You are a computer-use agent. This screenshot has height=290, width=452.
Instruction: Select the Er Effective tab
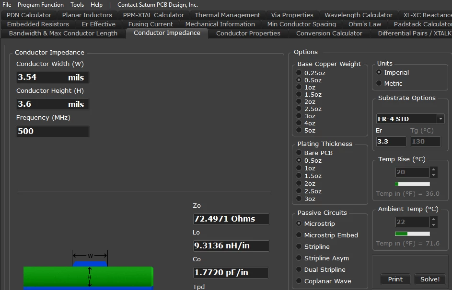[x=99, y=24]
